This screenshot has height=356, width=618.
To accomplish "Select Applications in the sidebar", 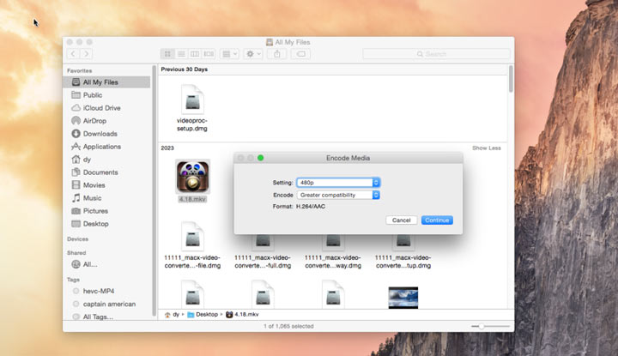I will (x=101, y=147).
